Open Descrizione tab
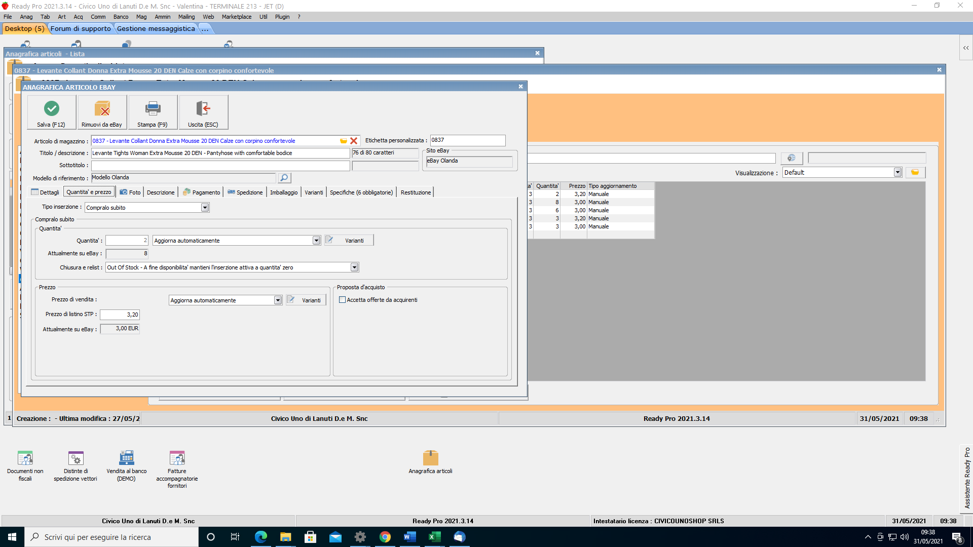This screenshot has width=973, height=547. coord(161,192)
